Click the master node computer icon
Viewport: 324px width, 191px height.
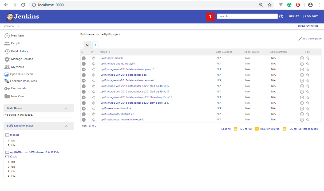click(7, 135)
